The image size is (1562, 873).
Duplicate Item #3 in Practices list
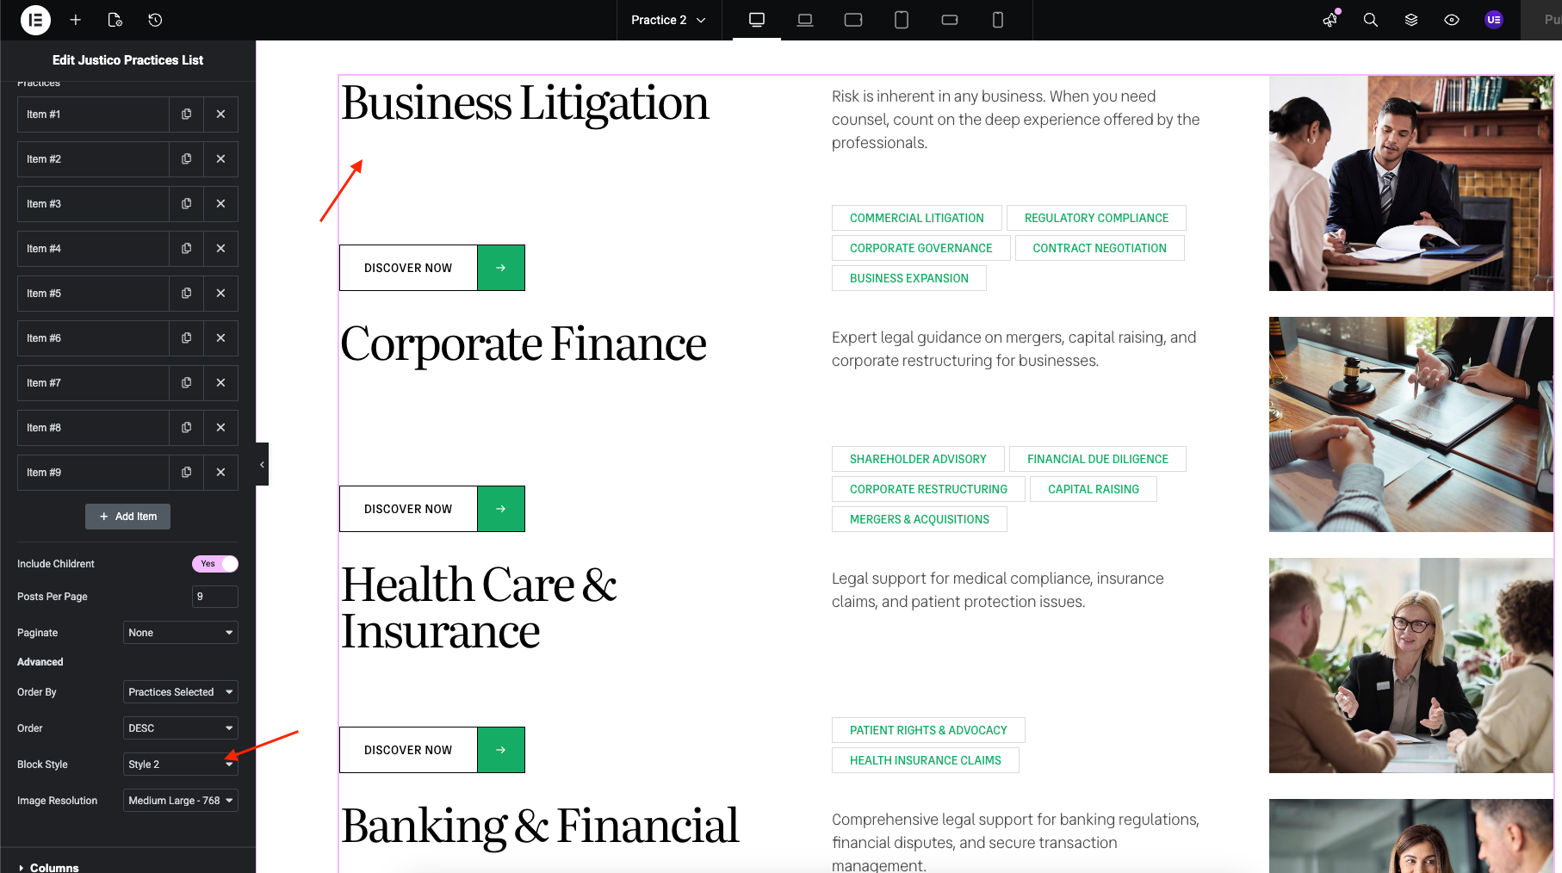click(186, 204)
